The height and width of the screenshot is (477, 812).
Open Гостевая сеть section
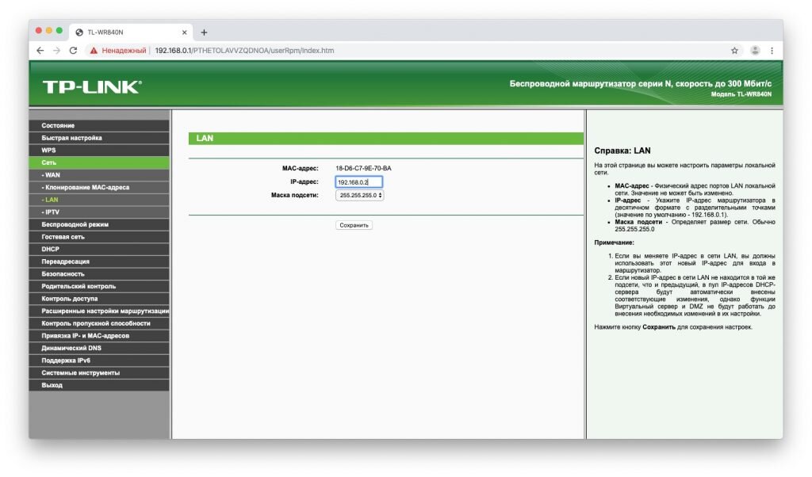click(99, 236)
